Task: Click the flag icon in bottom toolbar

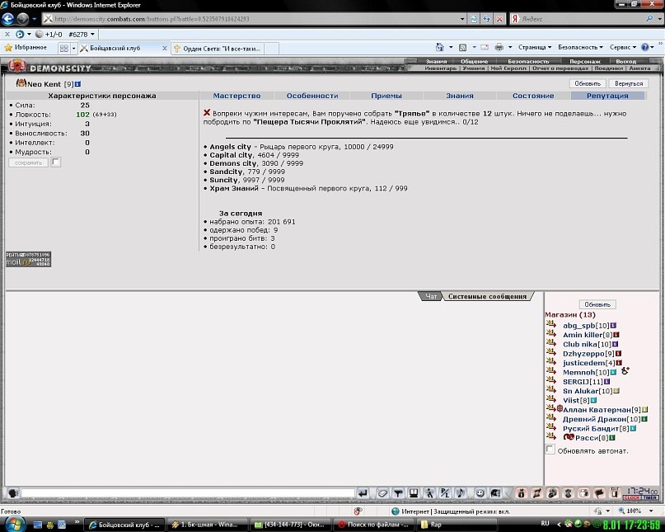Action: pos(599,493)
